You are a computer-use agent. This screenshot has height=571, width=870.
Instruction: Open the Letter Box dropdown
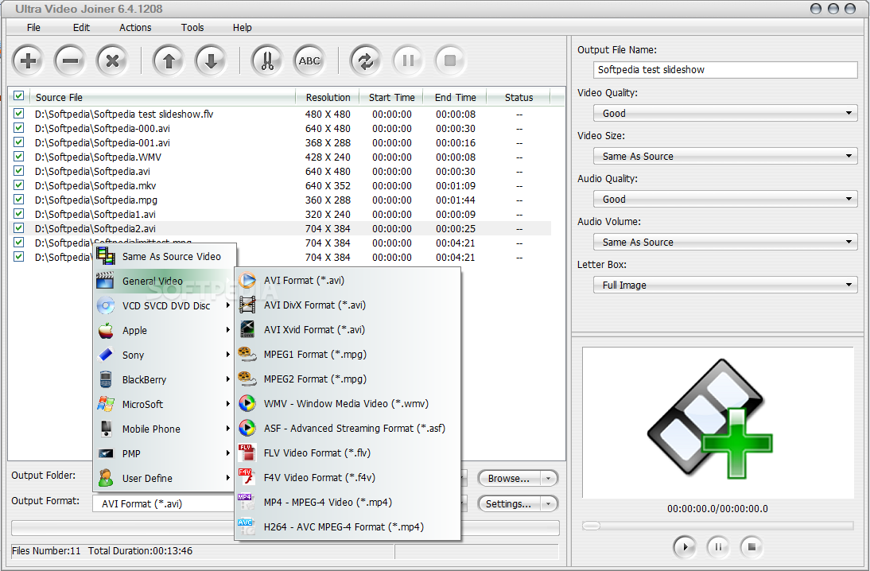pos(725,285)
